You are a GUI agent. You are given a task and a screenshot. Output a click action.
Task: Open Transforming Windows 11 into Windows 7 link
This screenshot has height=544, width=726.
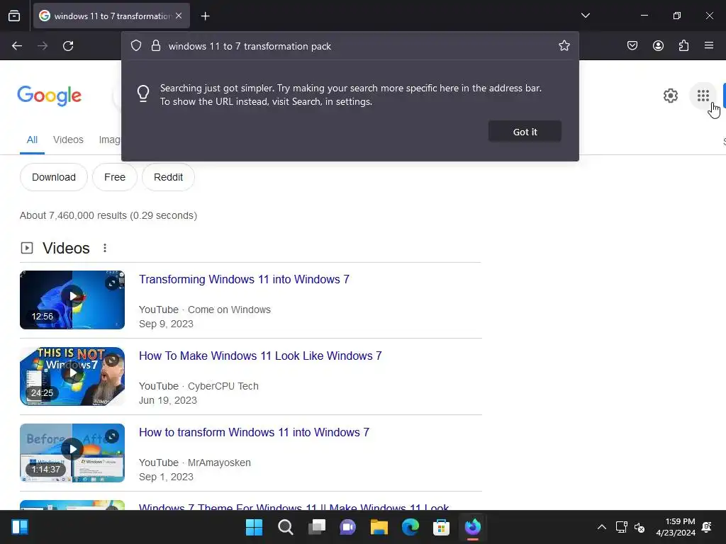pos(244,279)
